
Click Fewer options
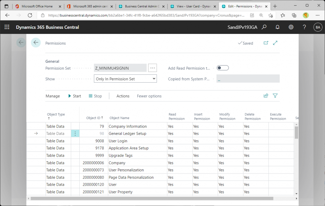(149, 96)
